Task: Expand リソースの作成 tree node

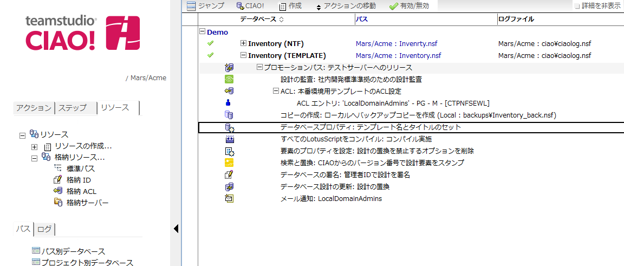Action: [35, 146]
